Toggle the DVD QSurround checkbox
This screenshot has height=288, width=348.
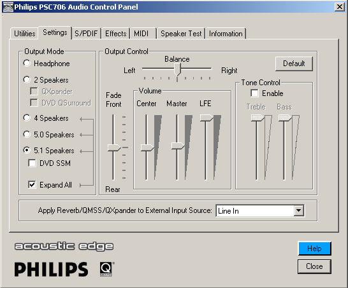coord(34,102)
